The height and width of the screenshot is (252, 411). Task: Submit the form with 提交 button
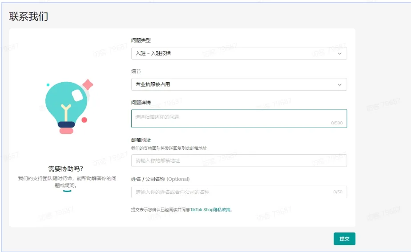[x=344, y=239]
